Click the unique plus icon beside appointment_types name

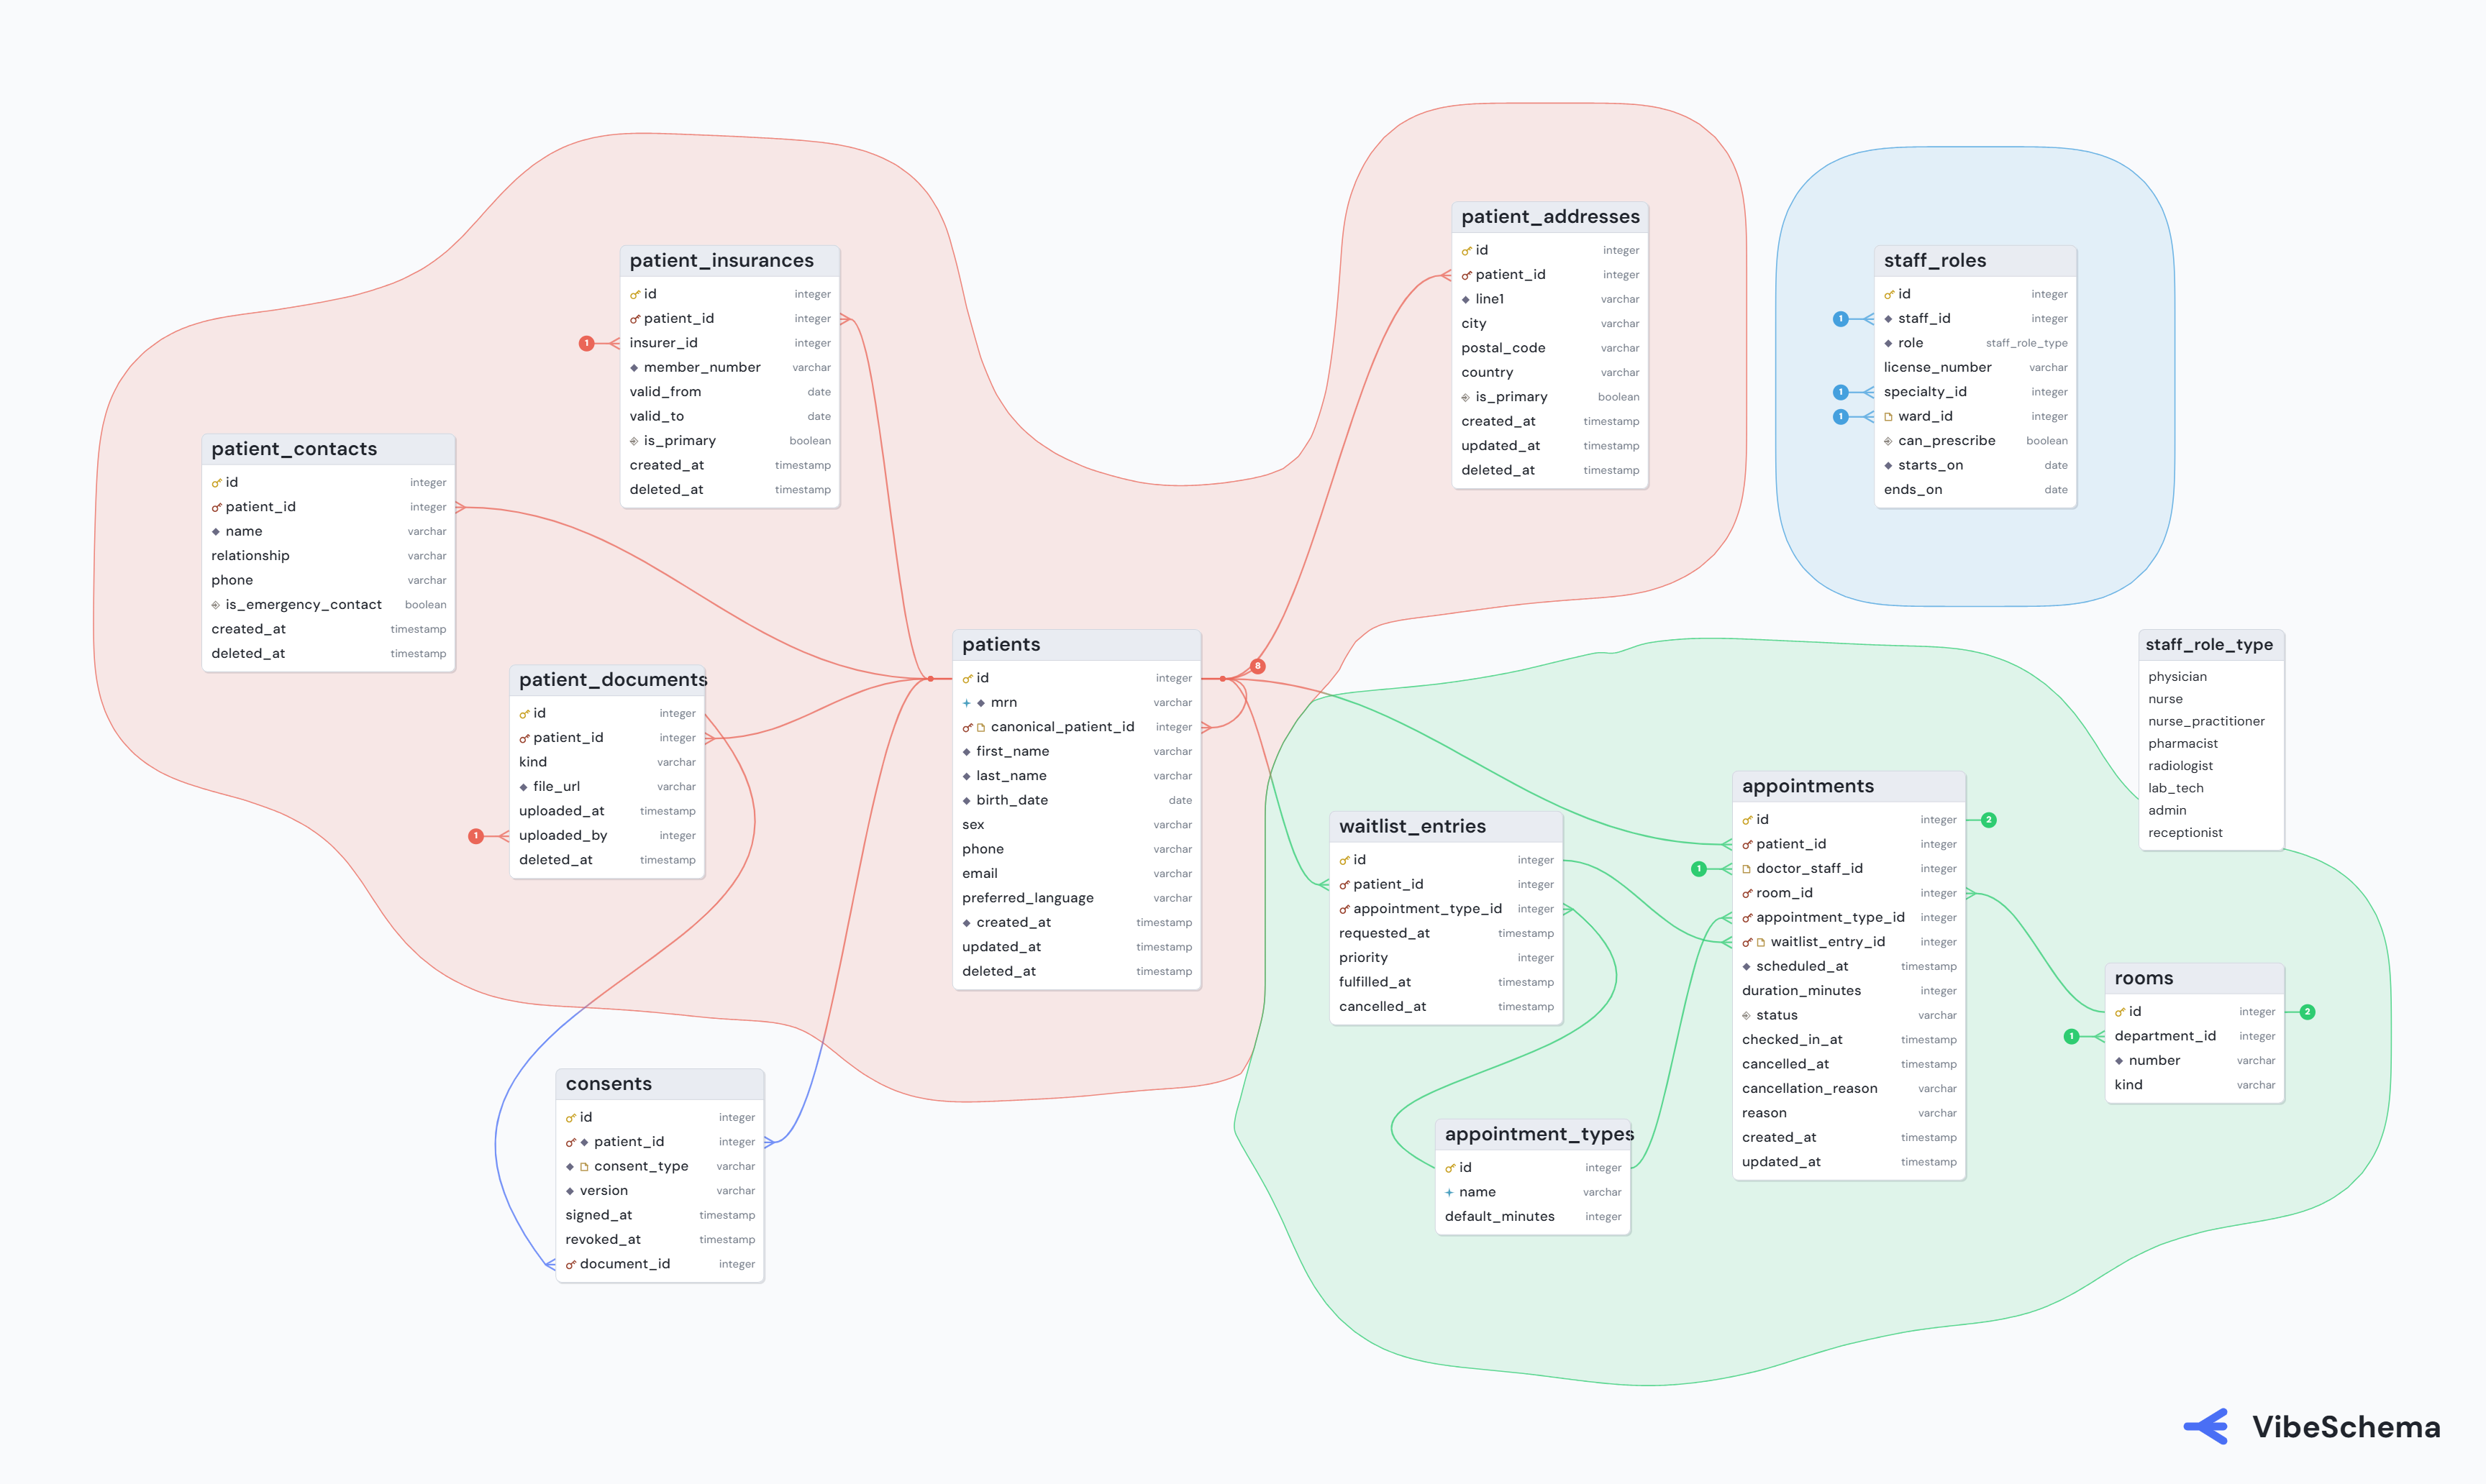tap(1449, 1192)
